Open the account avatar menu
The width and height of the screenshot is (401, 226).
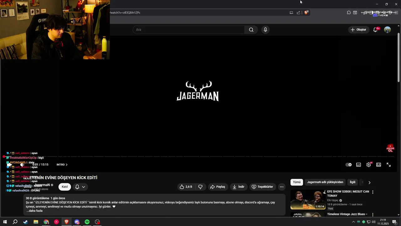pos(388,30)
